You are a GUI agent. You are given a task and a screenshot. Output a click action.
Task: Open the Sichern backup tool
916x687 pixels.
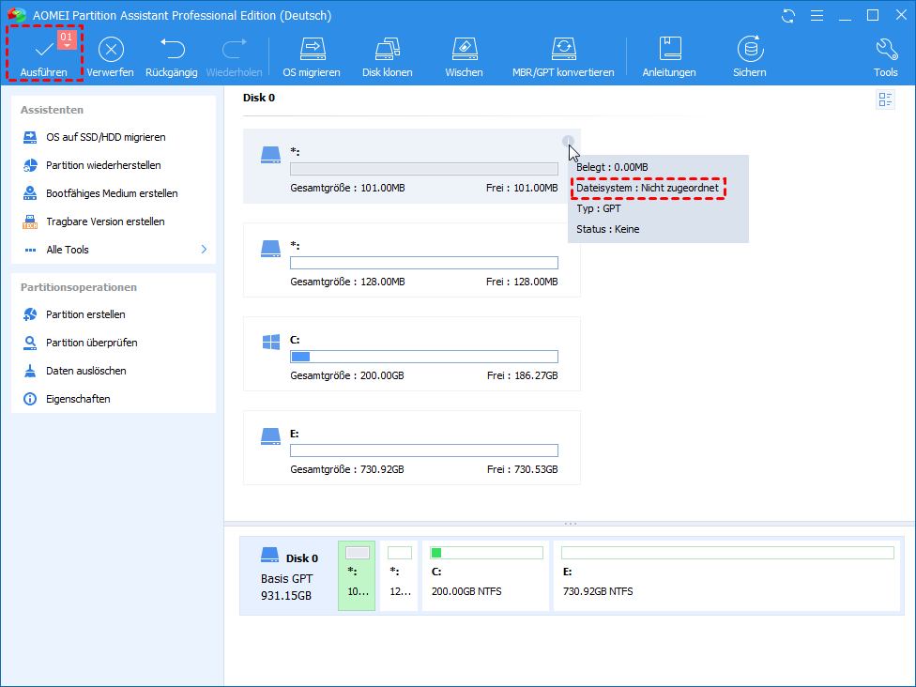(x=750, y=57)
